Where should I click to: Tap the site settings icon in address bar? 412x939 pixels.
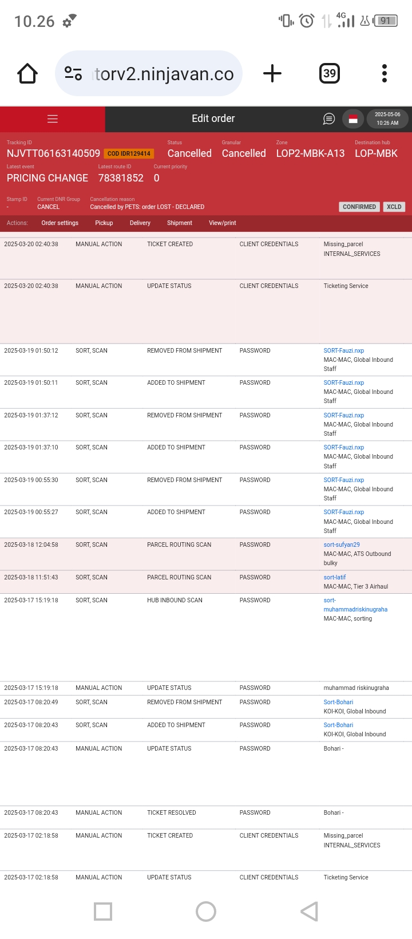coord(73,73)
